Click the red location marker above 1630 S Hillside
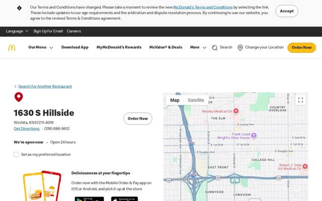The image size is (322, 201). 19,97
